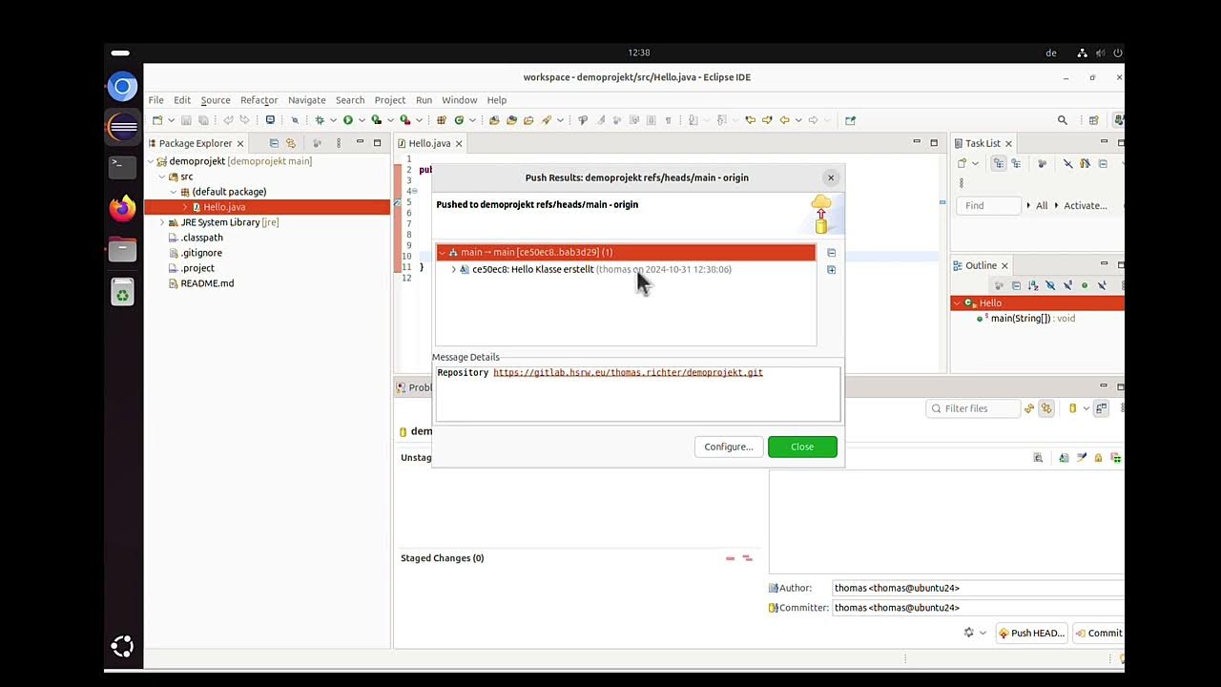Viewport: 1221px width, 687px height.
Task: Open Terminal from the Ubuntu dock
Action: (122, 166)
